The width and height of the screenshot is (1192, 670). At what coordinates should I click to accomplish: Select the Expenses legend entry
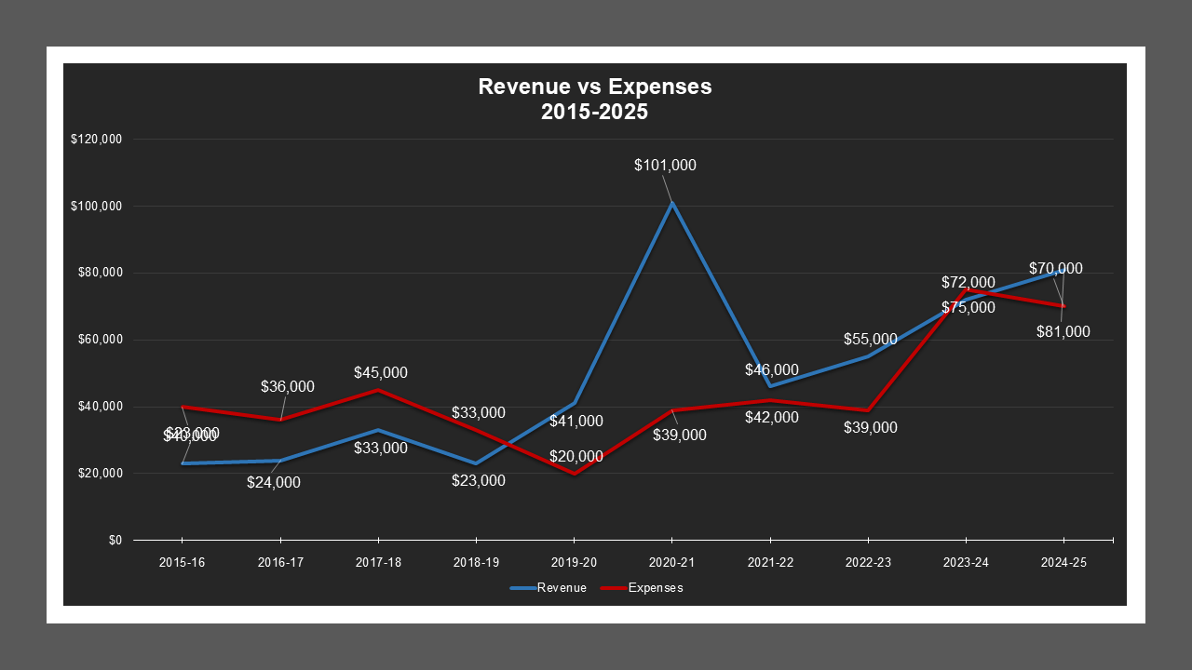pos(655,588)
